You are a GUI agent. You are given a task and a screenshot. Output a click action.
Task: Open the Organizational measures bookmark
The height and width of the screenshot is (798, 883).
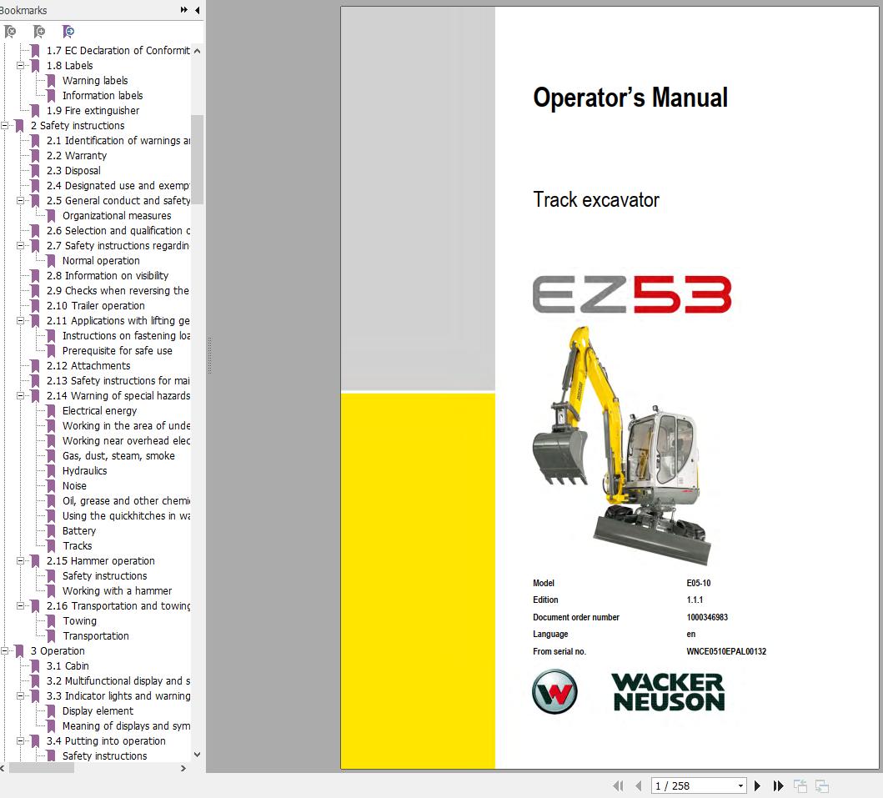[x=117, y=216]
